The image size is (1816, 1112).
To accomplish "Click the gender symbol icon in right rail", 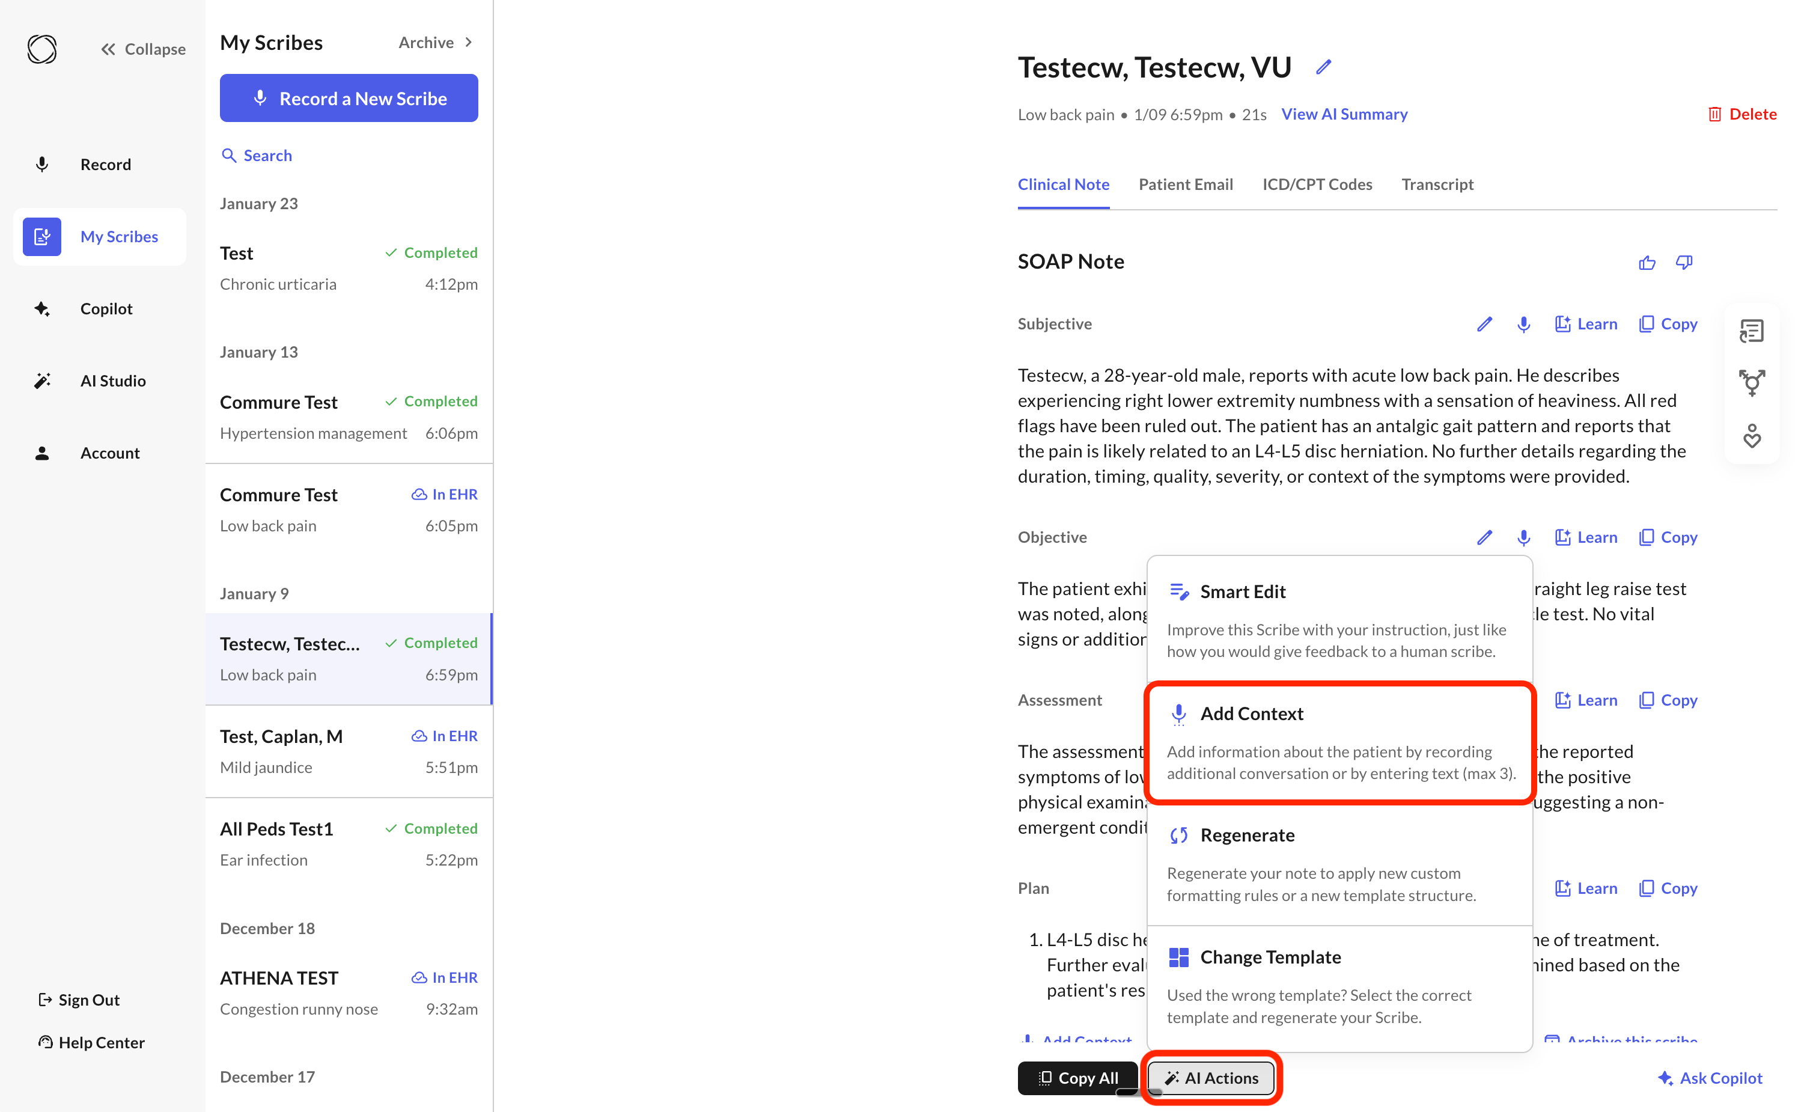I will pyautogui.click(x=1751, y=383).
